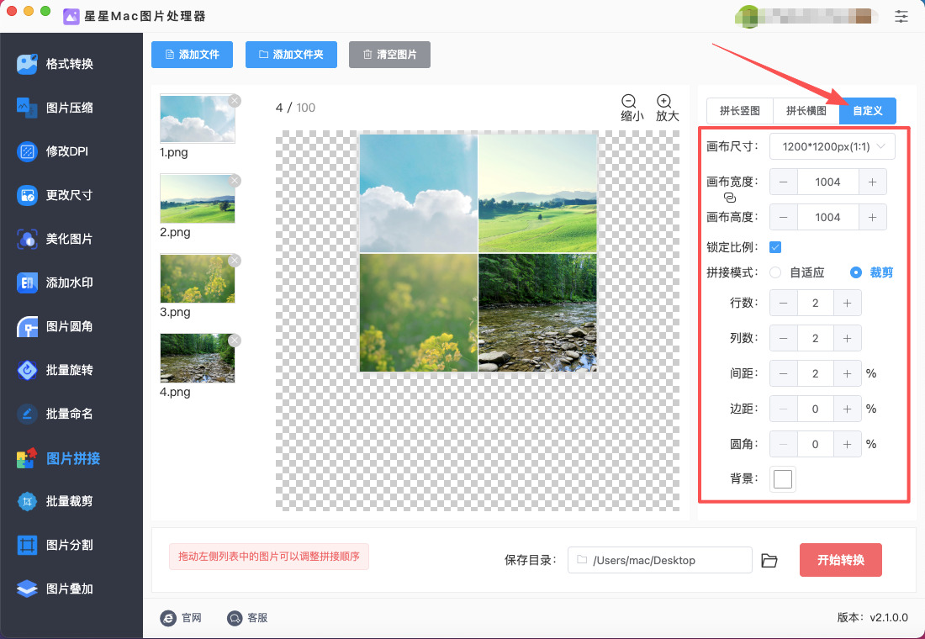
Task: Click the 清空图片 button
Action: pyautogui.click(x=389, y=55)
